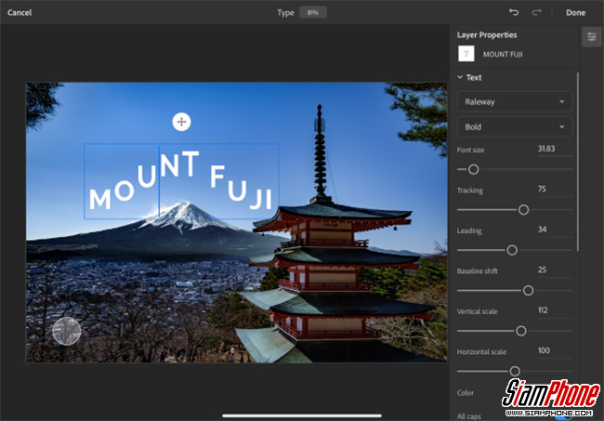Click the Baseline shift value 25
Viewport: 604px width, 421px height.
click(x=542, y=270)
